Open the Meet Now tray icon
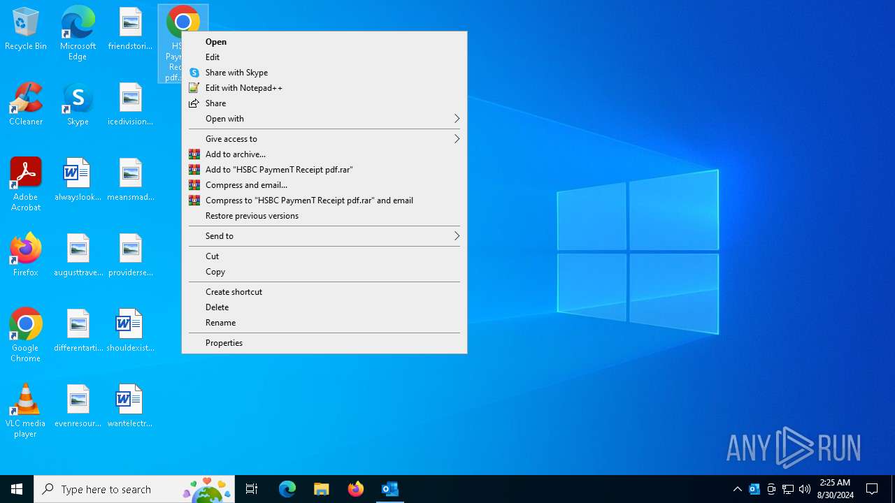The width and height of the screenshot is (895, 503). [x=771, y=489]
